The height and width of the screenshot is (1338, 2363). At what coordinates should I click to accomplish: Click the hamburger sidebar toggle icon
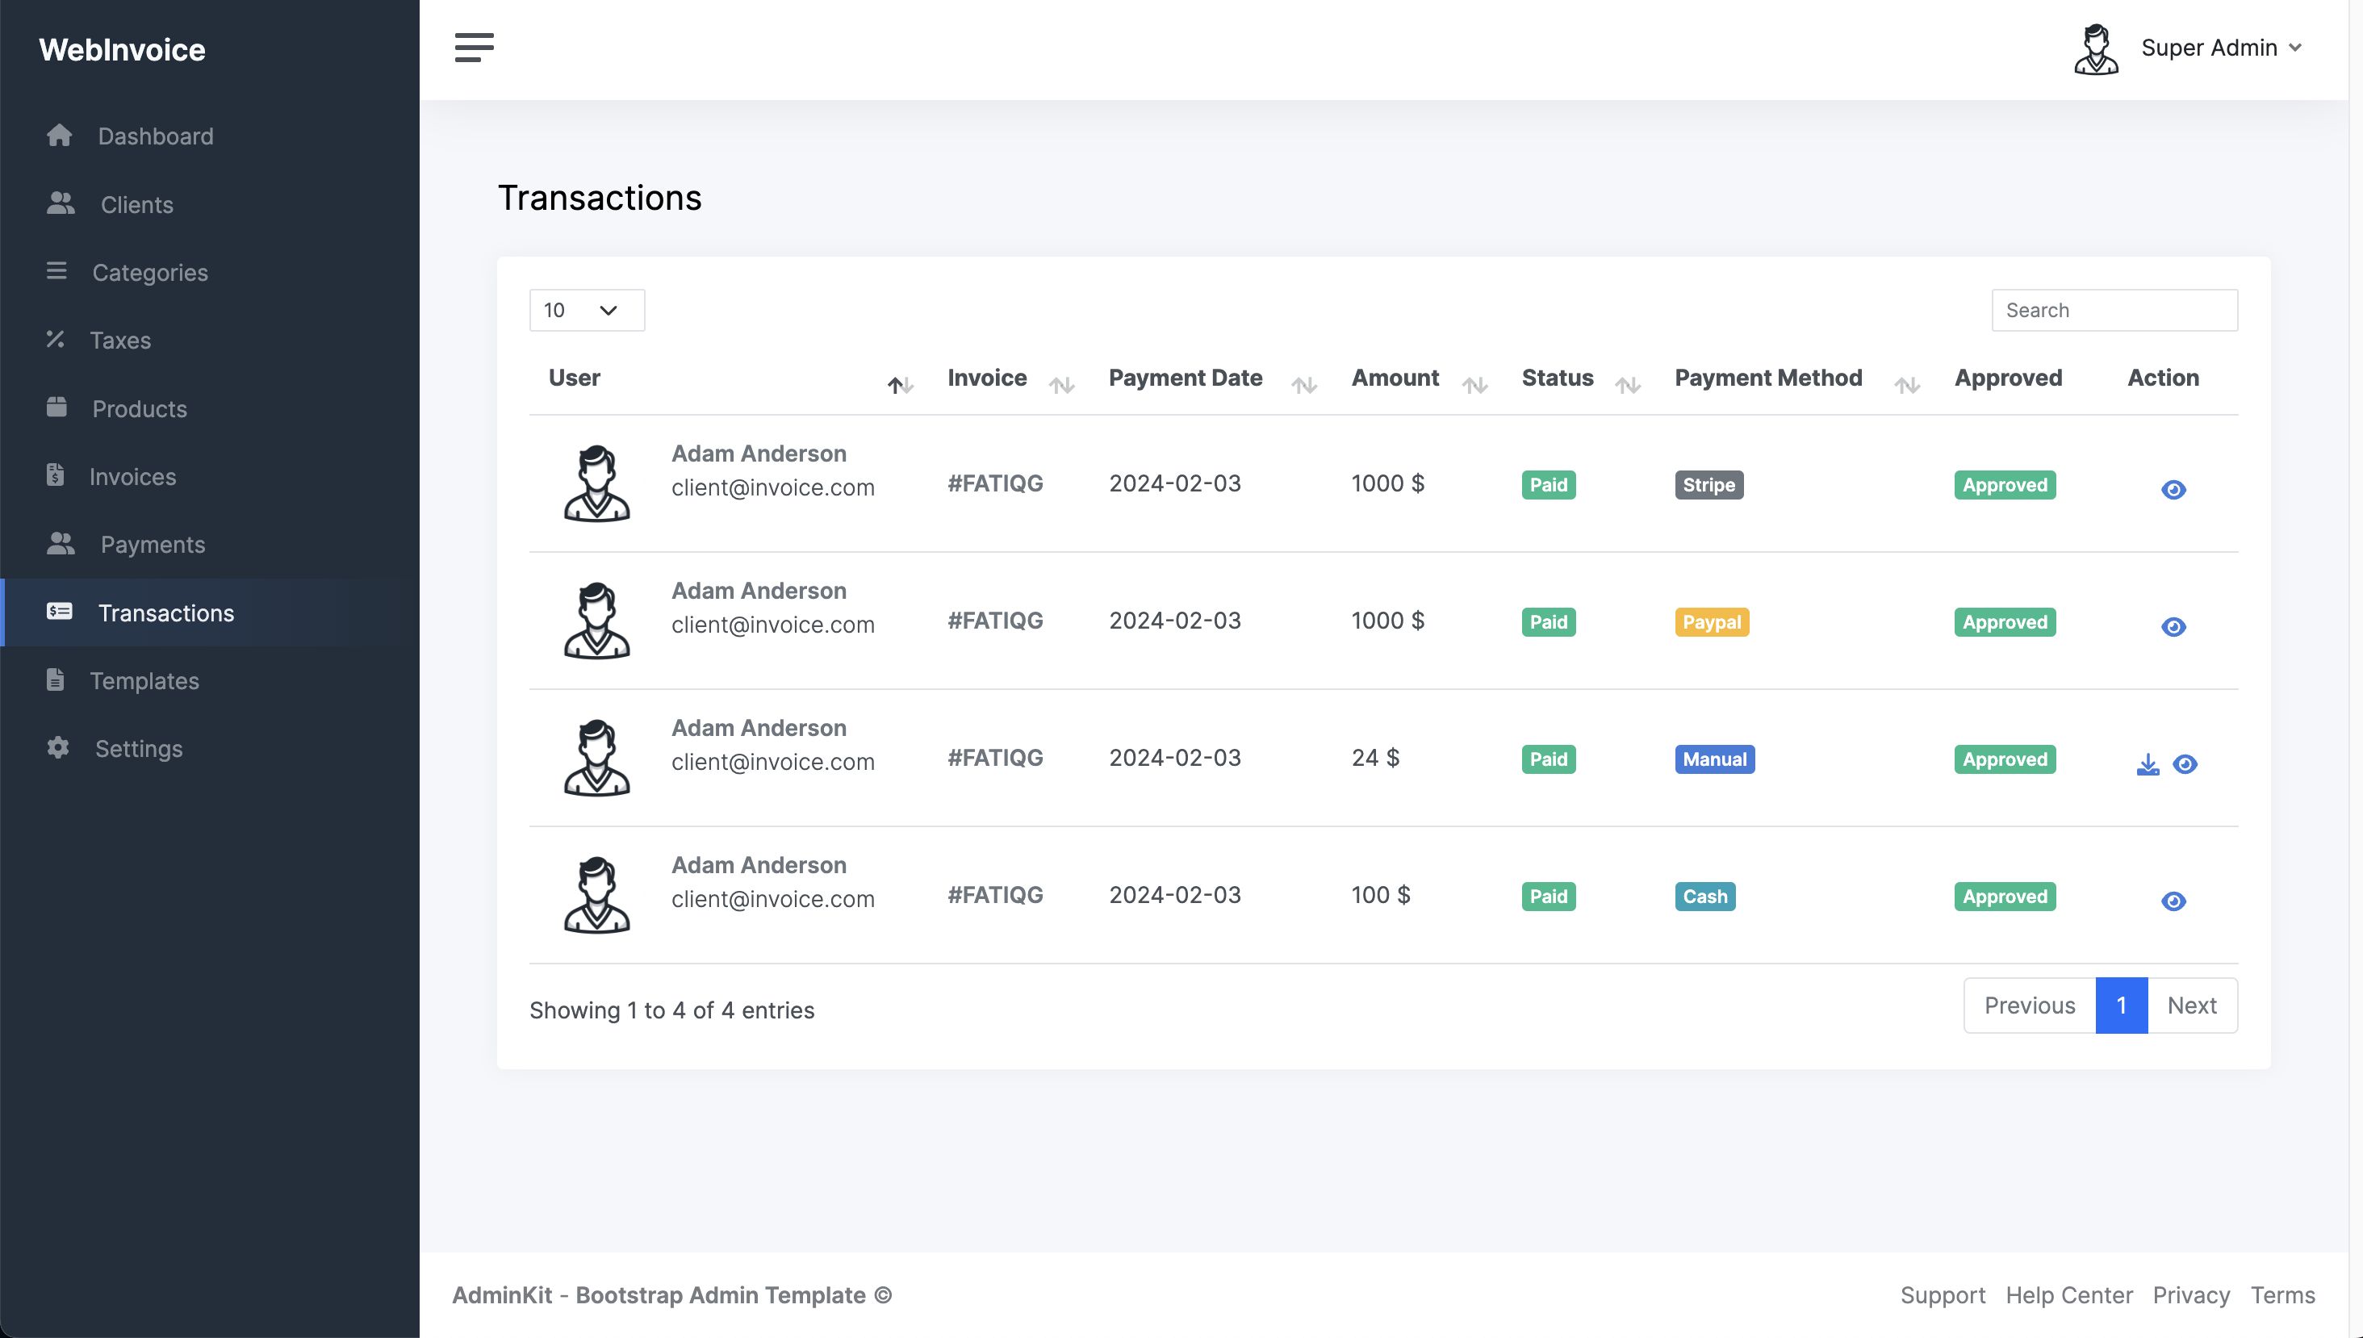(x=474, y=47)
